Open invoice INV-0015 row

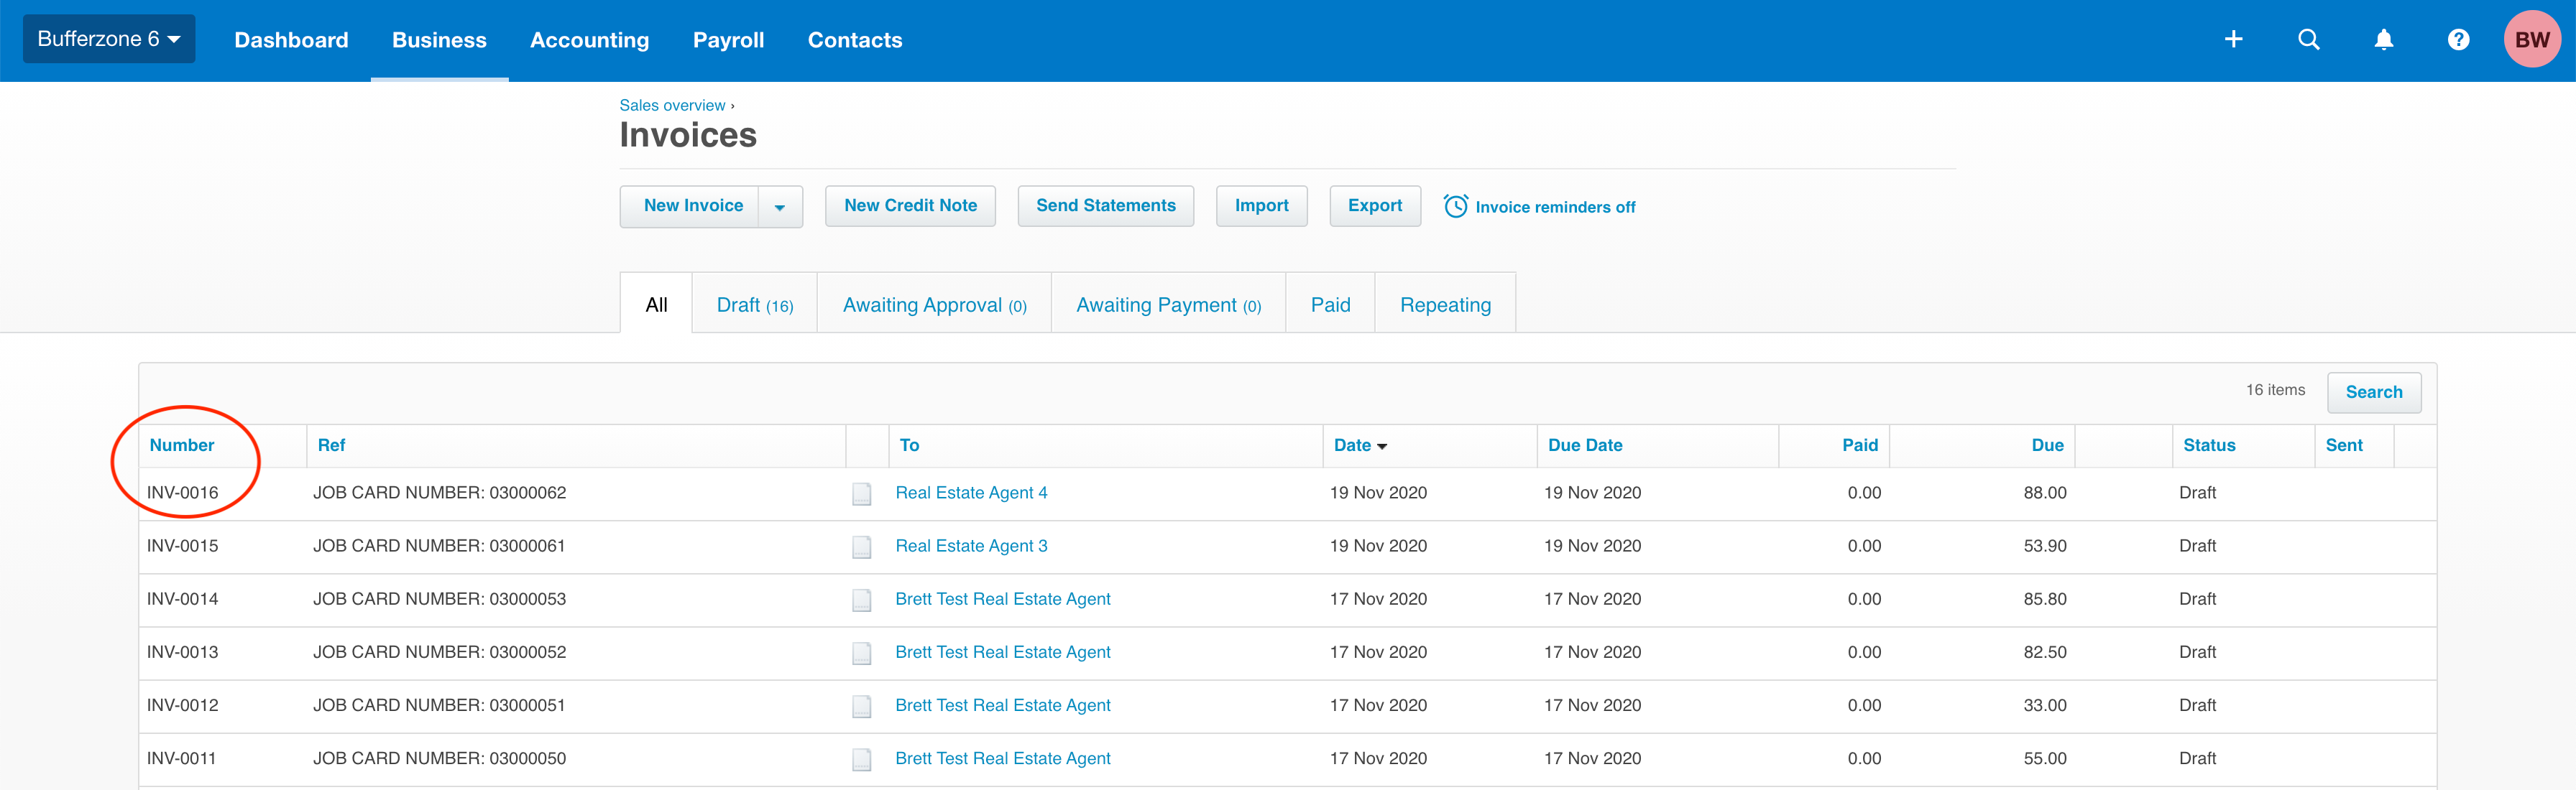pos(1287,547)
